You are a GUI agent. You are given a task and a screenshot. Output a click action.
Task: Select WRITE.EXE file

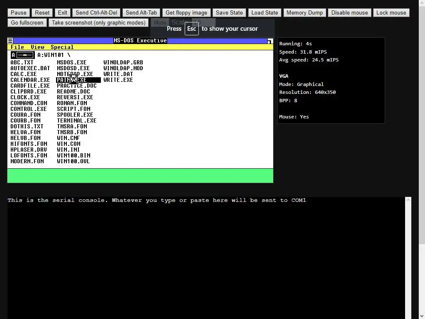pyautogui.click(x=118, y=80)
